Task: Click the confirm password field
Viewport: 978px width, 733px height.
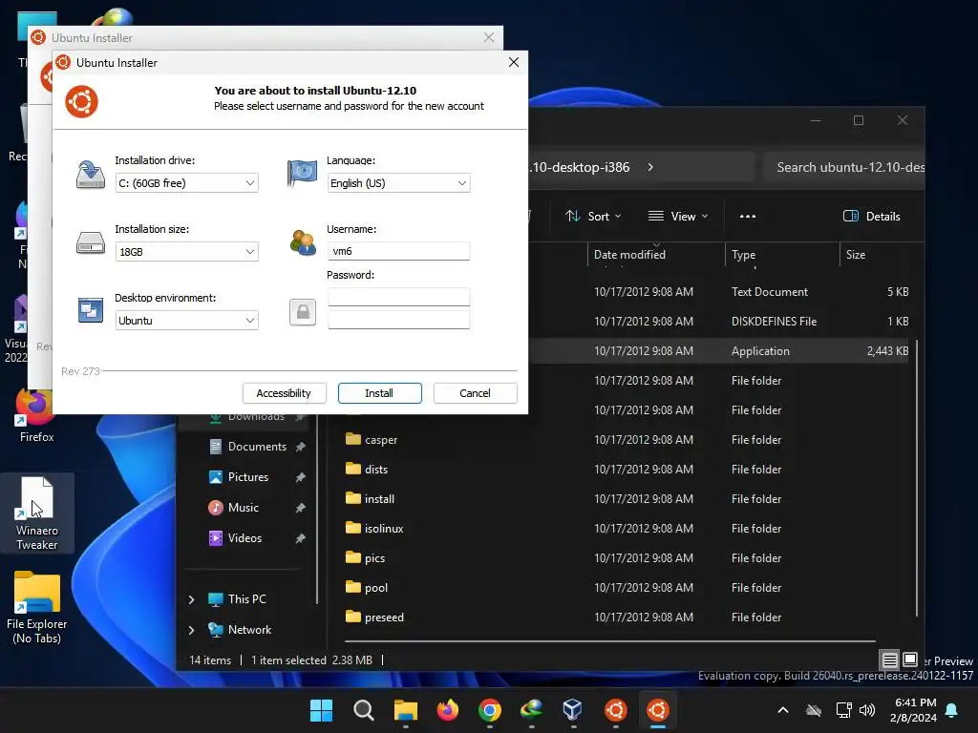Action: (398, 320)
